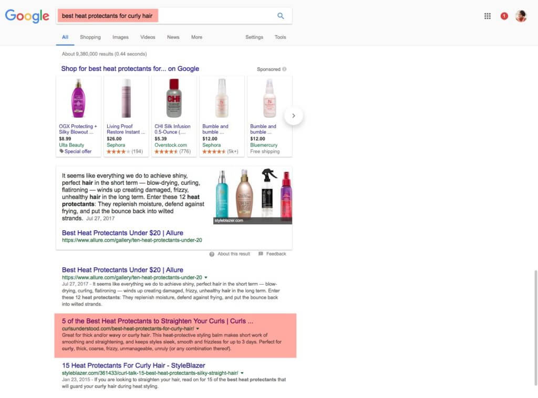538x398 pixels.
Task: Click the (194) star rating
Action: point(125,152)
